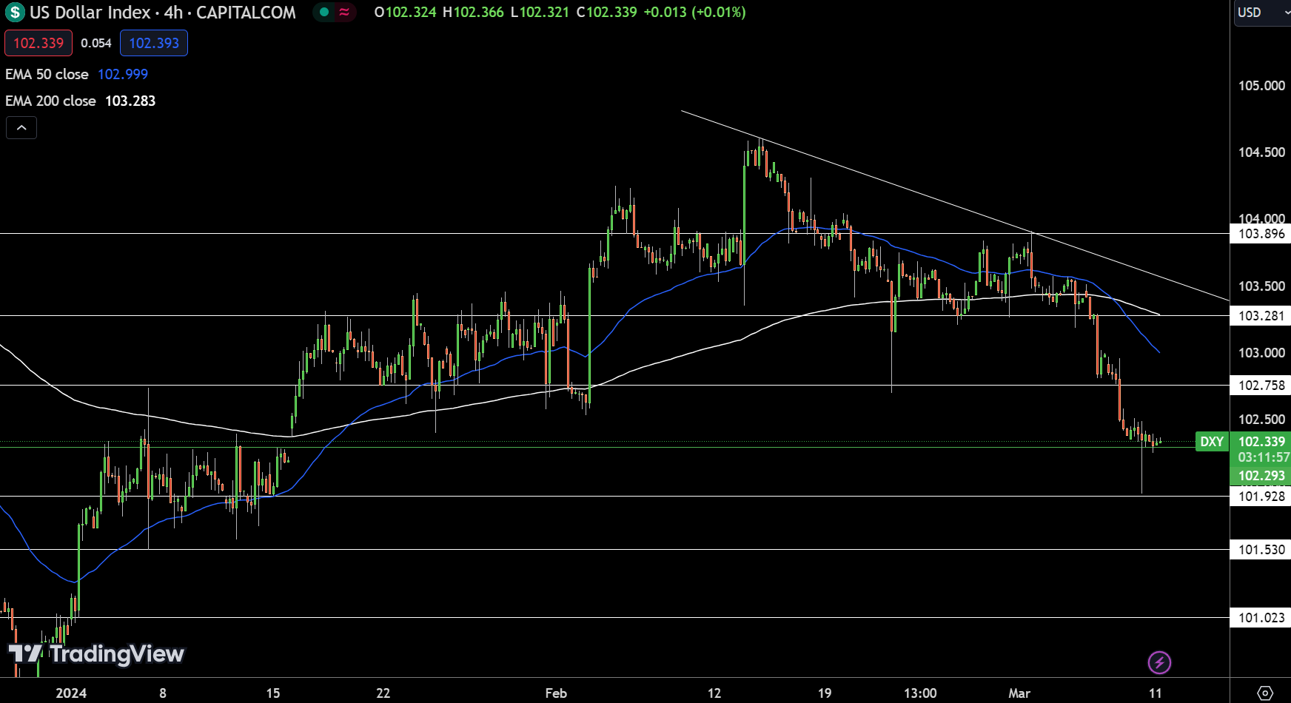Click the red approximate data indicator icon

[344, 12]
